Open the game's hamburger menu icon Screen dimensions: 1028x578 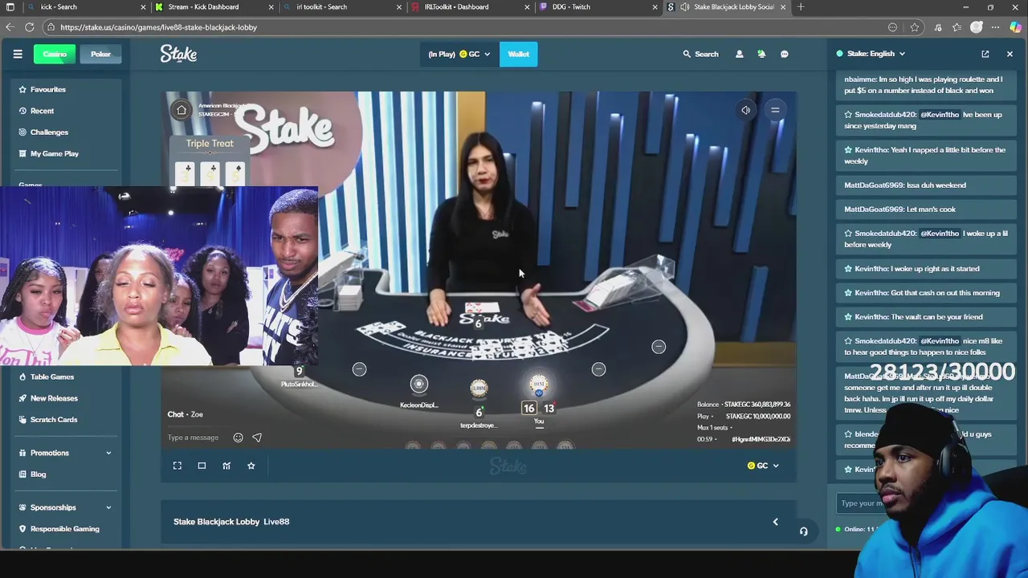point(775,110)
